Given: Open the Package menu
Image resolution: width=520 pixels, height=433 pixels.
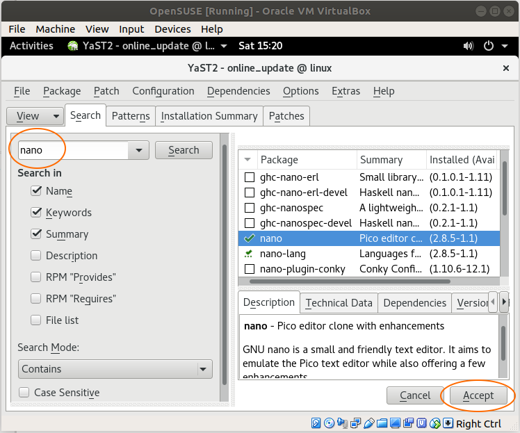Looking at the screenshot, I should [x=62, y=91].
